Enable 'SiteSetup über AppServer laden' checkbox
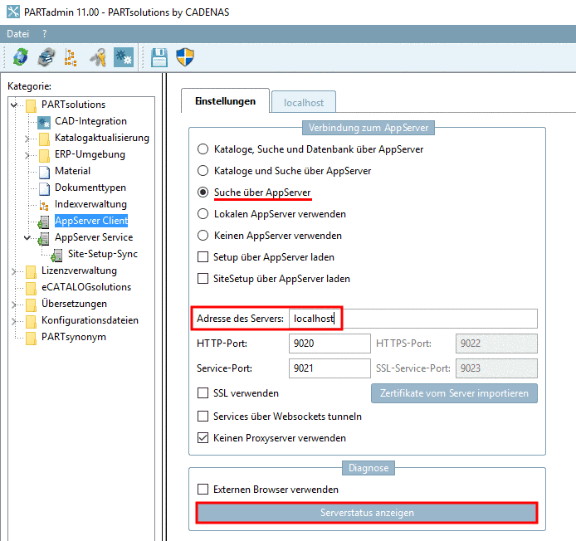 (203, 279)
